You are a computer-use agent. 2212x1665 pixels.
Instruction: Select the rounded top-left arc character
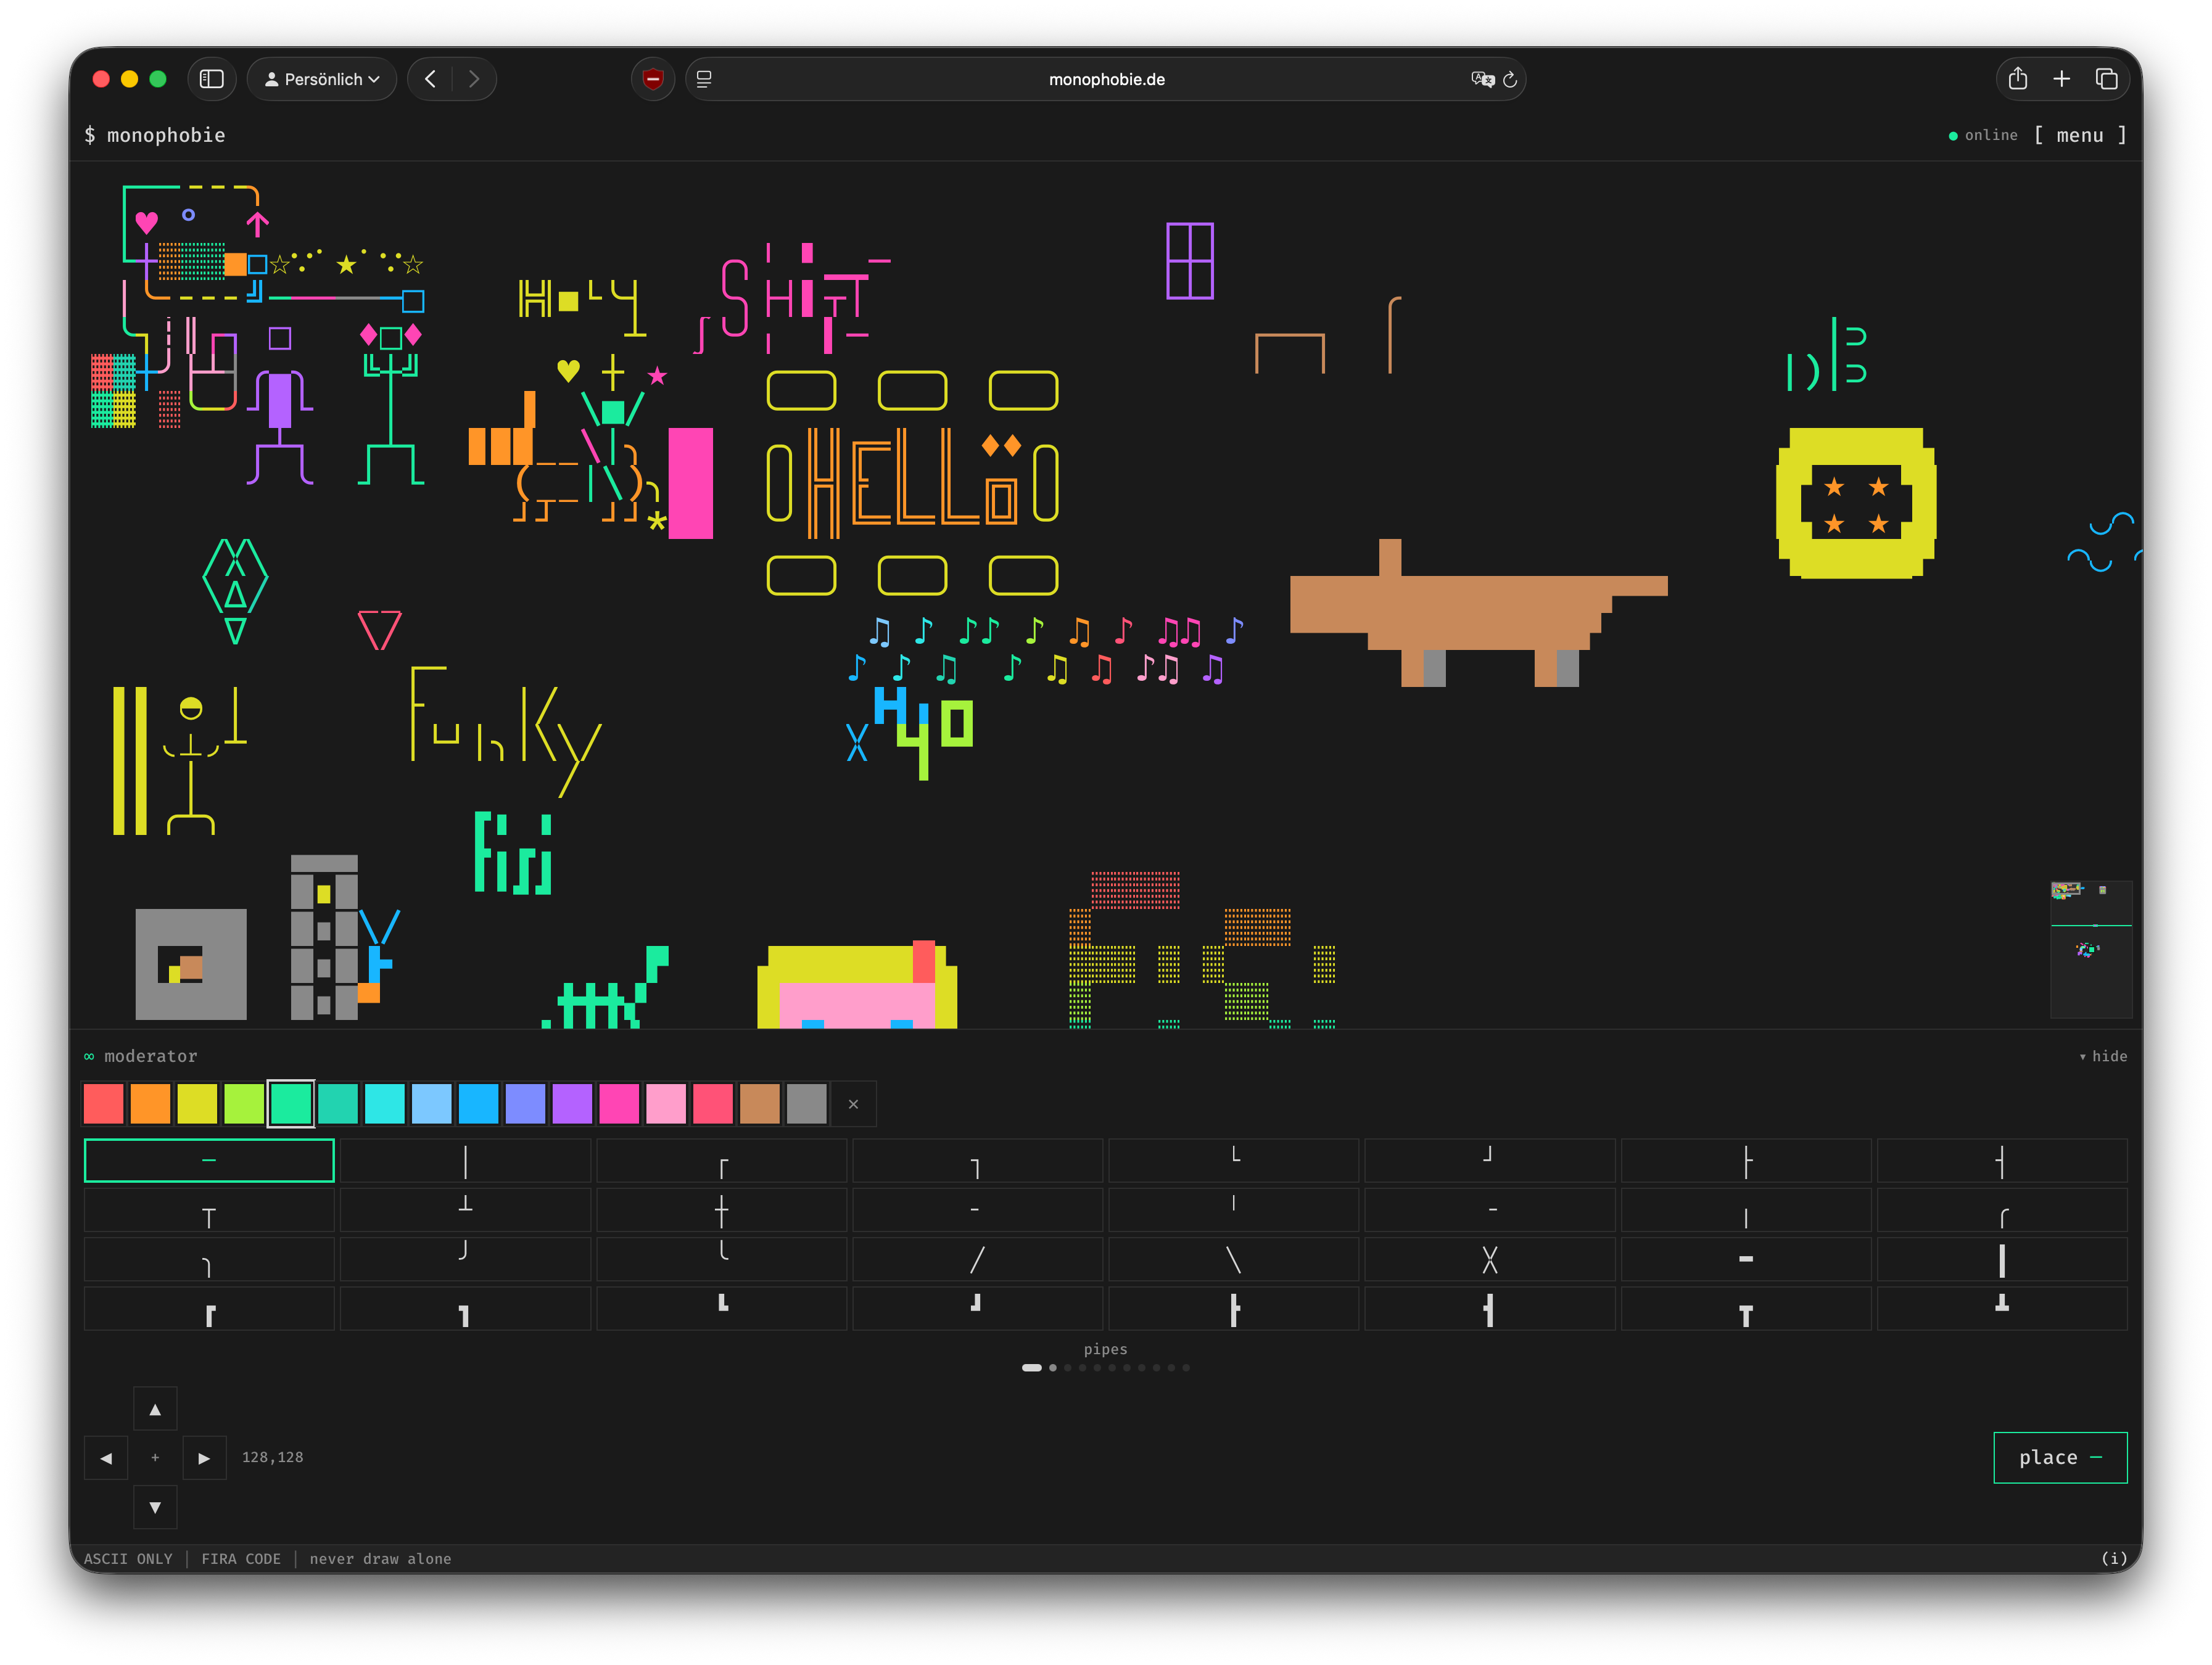coord(2002,1209)
